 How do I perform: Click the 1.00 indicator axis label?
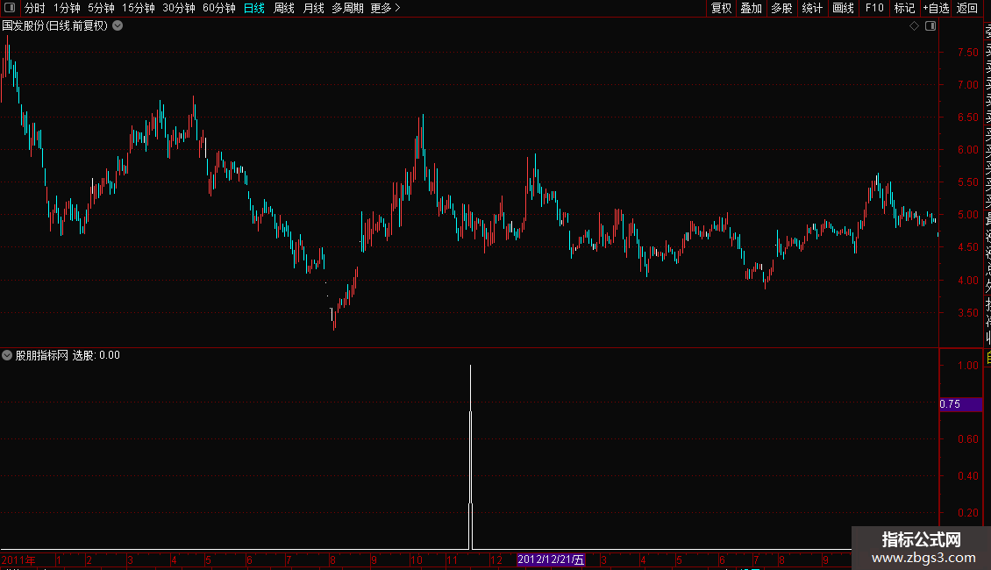[x=967, y=366]
